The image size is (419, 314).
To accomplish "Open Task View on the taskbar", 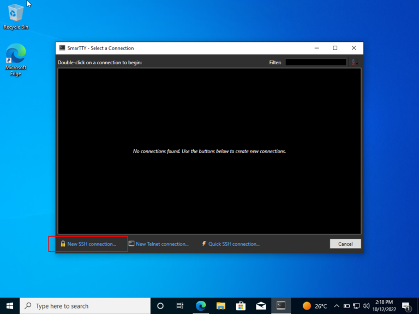I will [180, 306].
